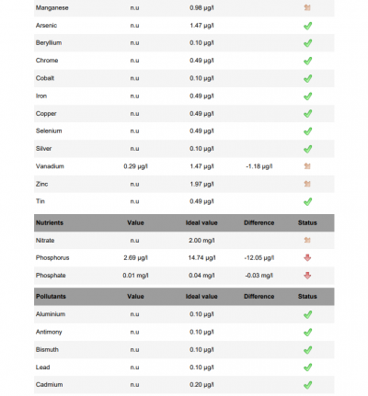
Task: Click the Status column header under Nutrients
Action: 307,222
